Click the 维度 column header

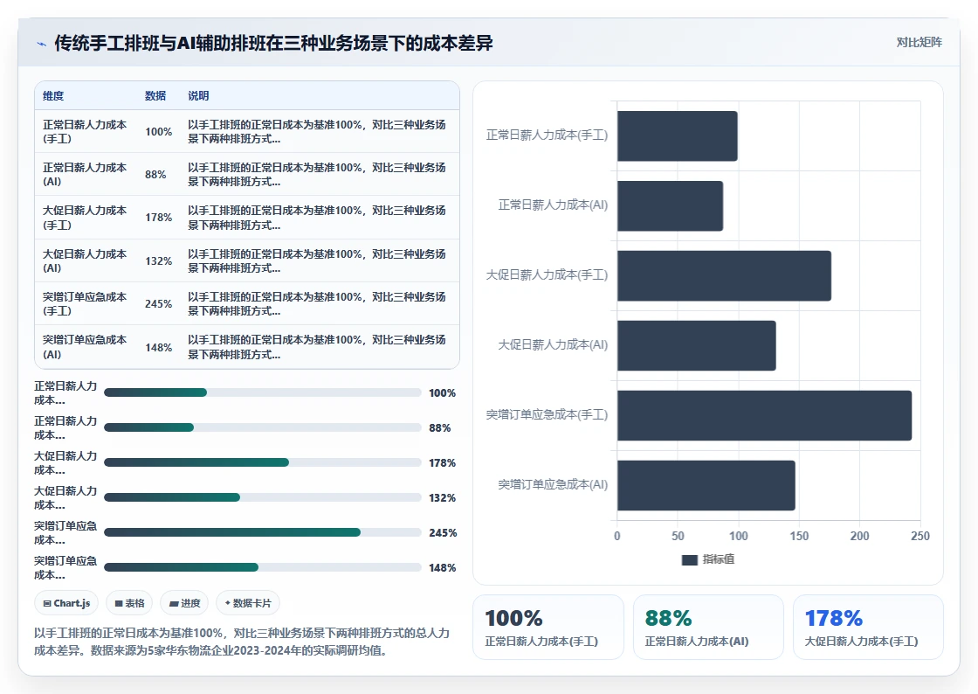53,95
